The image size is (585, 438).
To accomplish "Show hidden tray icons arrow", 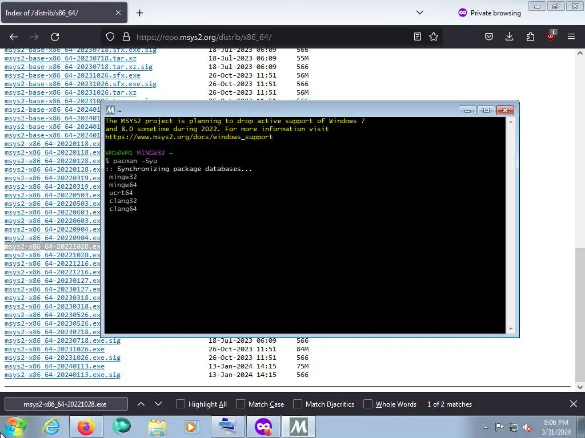I will (486, 427).
